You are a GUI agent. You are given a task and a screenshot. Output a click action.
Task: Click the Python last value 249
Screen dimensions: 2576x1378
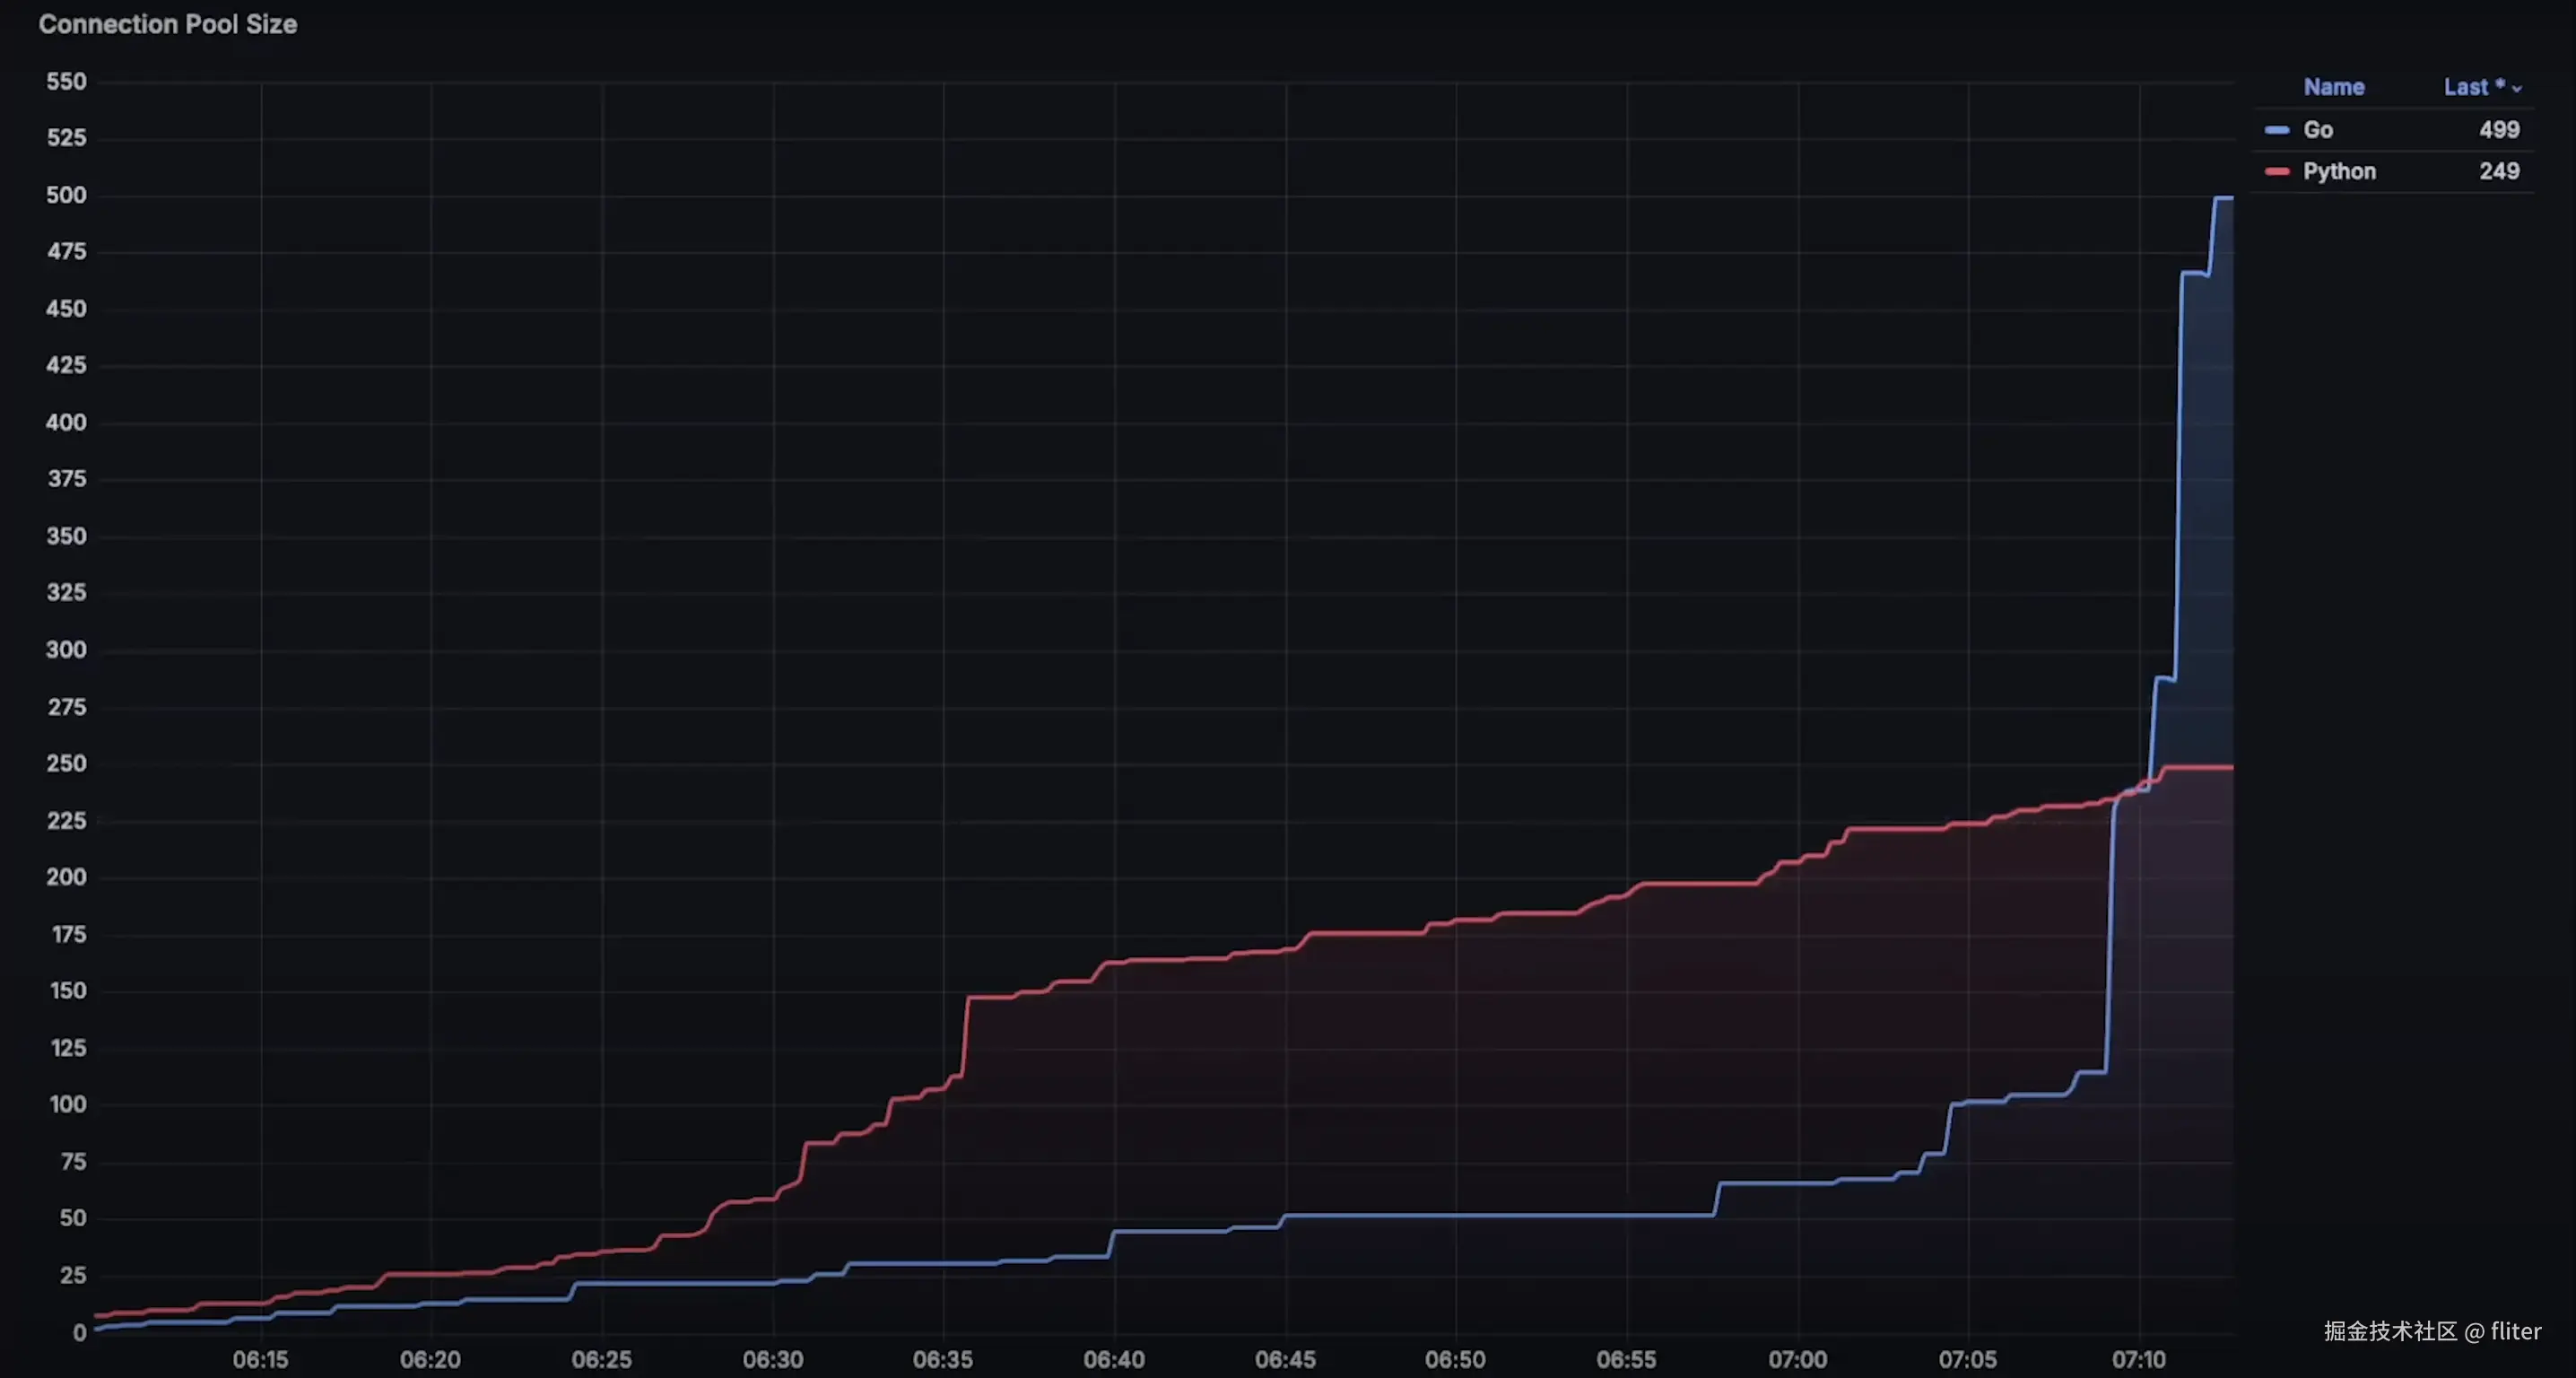coord(2498,172)
